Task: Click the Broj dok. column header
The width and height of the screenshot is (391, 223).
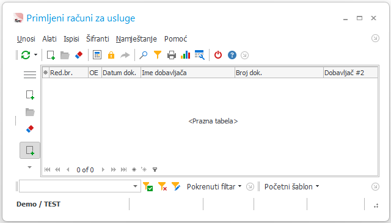Action: click(279, 73)
